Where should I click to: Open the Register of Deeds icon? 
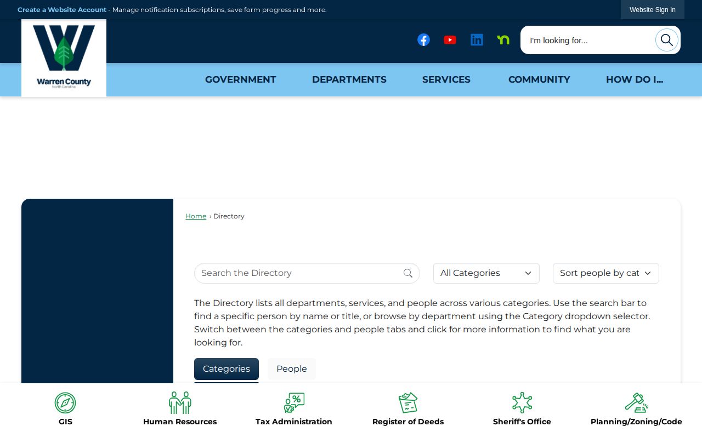click(408, 403)
